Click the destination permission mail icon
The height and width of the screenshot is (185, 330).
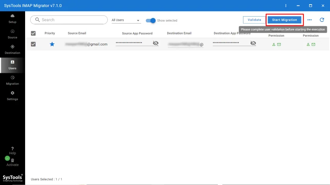pos(313,44)
